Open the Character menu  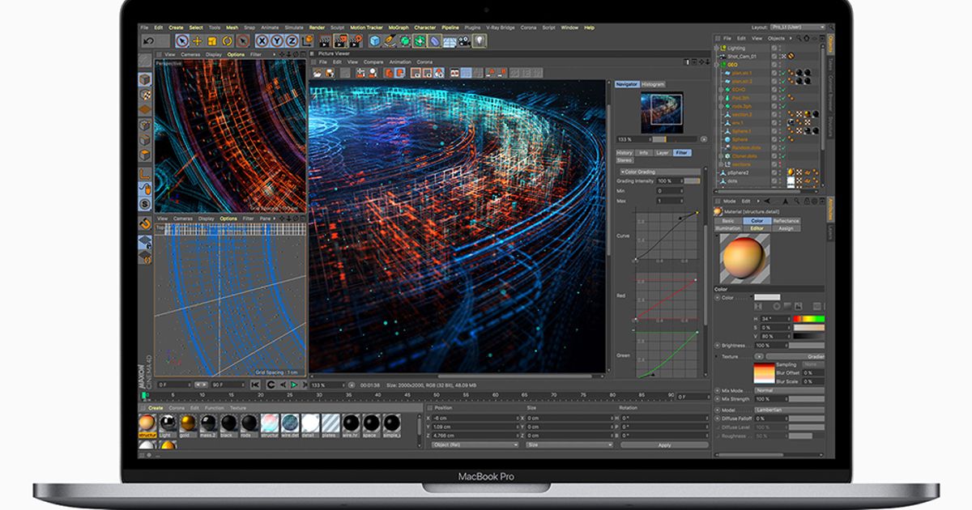(425, 28)
